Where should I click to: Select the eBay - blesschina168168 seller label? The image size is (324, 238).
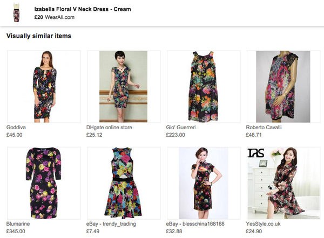point(196,224)
